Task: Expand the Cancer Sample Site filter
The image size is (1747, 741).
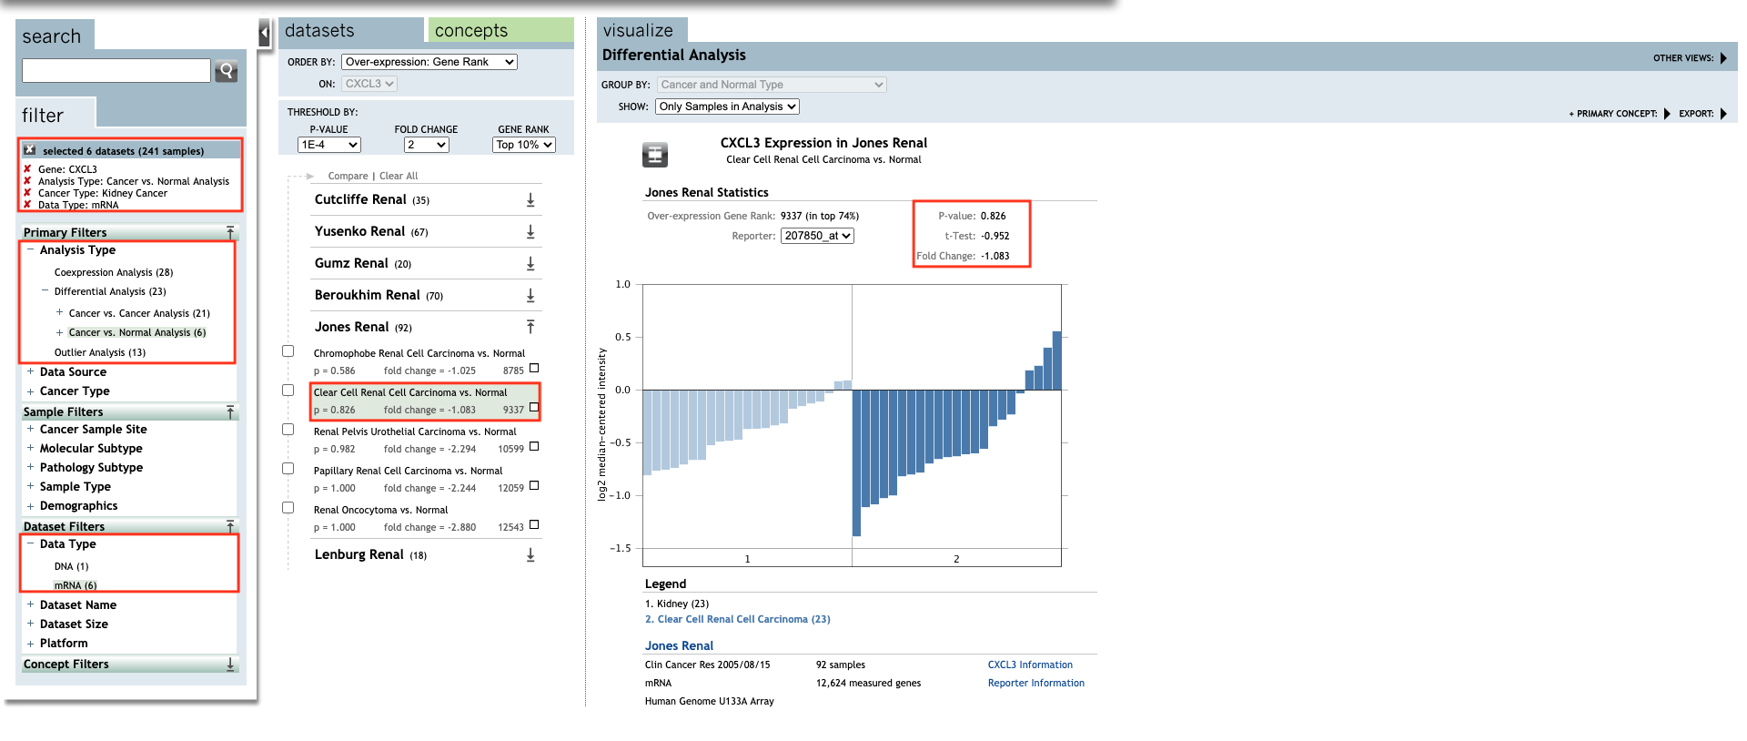Action: coord(30,429)
